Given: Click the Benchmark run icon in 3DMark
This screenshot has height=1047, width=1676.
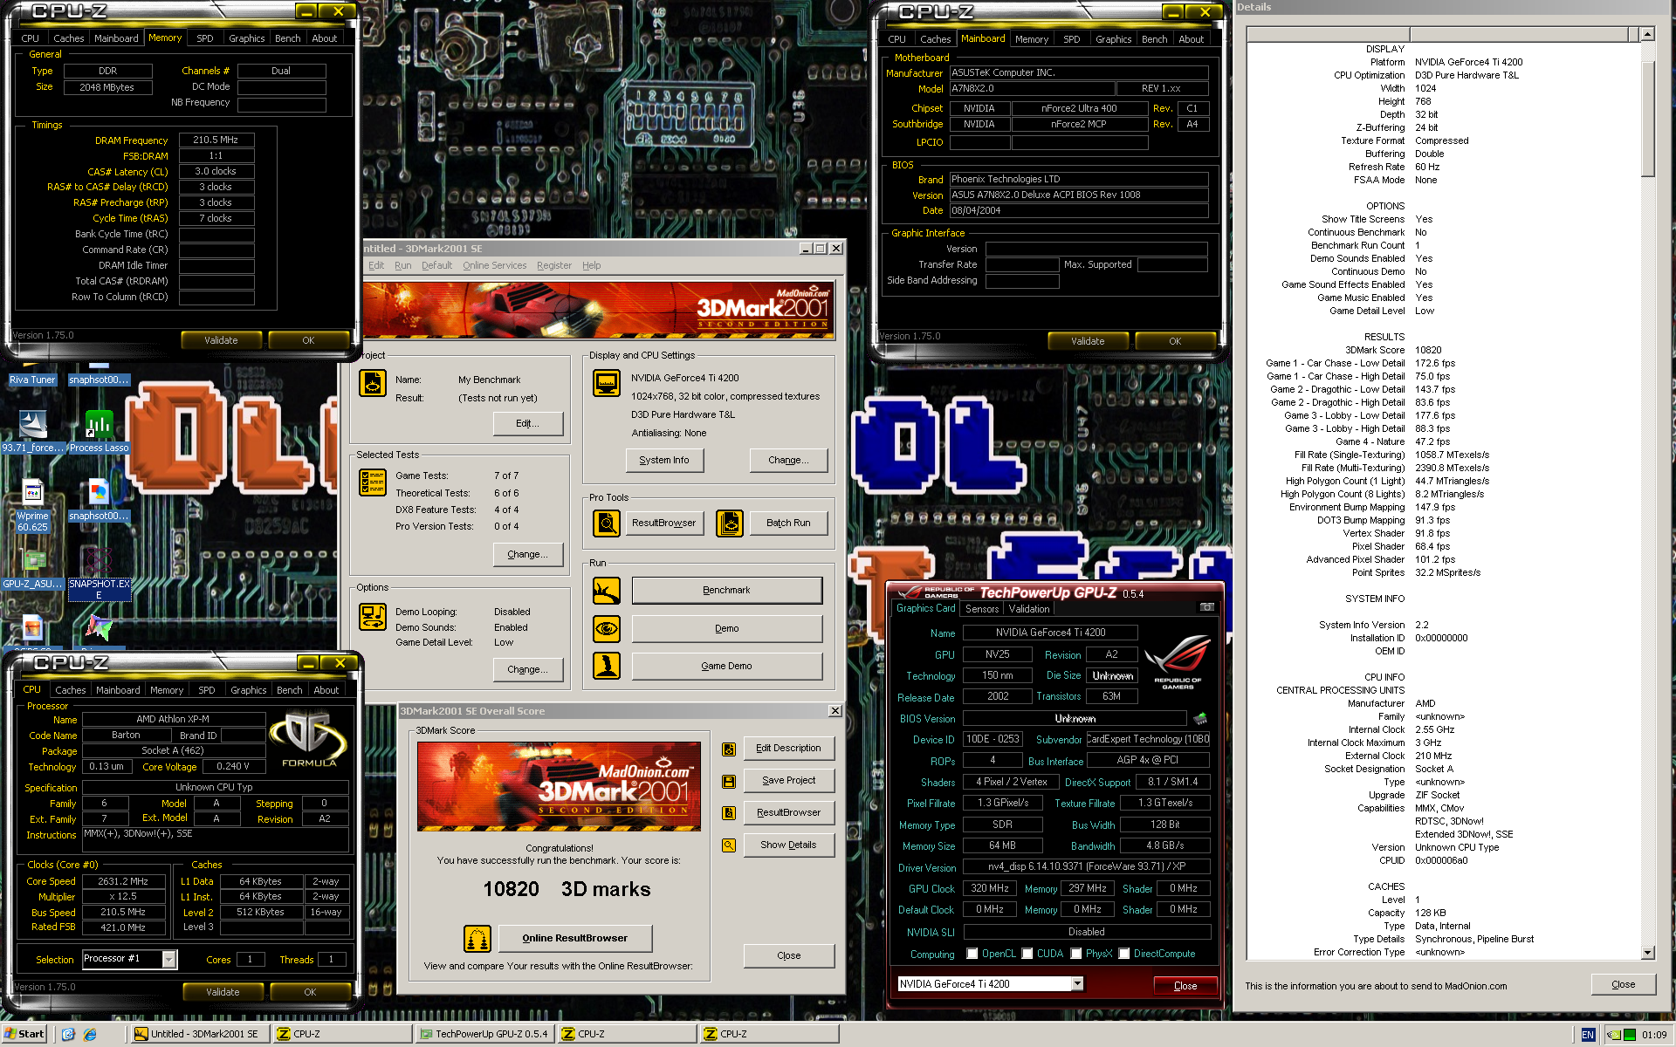Looking at the screenshot, I should tap(606, 591).
